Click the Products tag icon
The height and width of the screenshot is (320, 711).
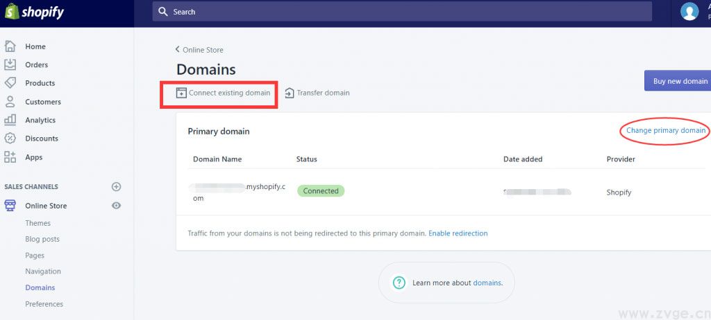(10, 83)
